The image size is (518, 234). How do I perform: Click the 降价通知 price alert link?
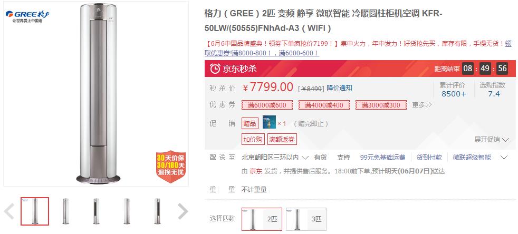pos(339,88)
